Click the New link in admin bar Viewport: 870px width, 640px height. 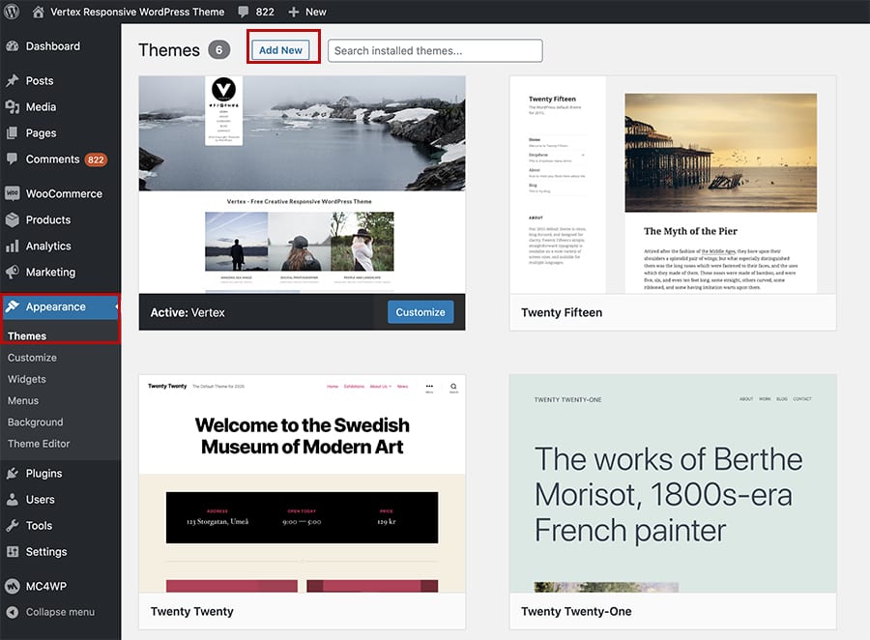316,12
